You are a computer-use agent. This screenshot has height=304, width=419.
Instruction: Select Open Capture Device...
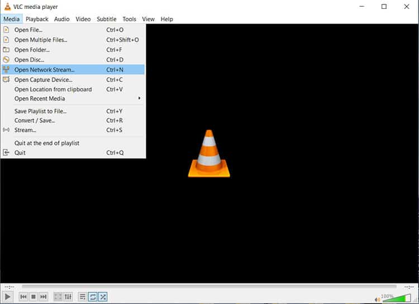[x=73, y=80]
